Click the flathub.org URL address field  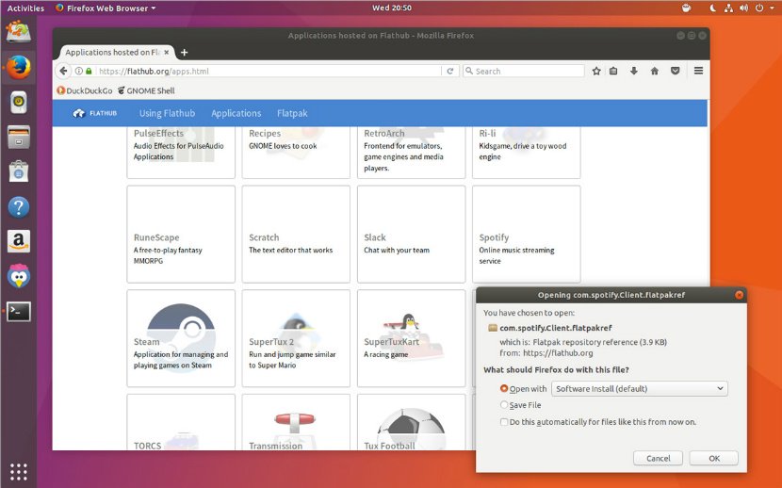click(x=269, y=72)
